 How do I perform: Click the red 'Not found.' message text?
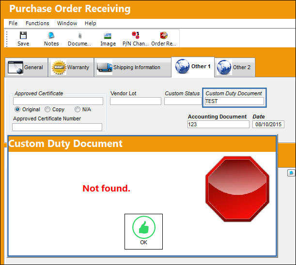tap(106, 188)
